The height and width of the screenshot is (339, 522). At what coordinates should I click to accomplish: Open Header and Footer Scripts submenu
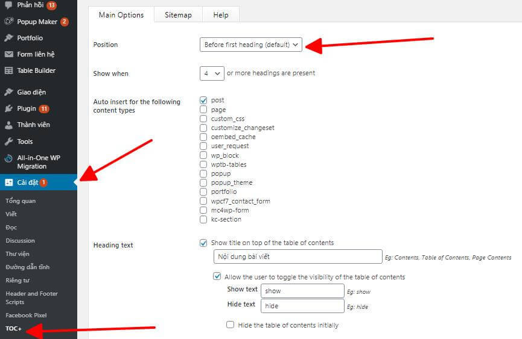coord(31,298)
